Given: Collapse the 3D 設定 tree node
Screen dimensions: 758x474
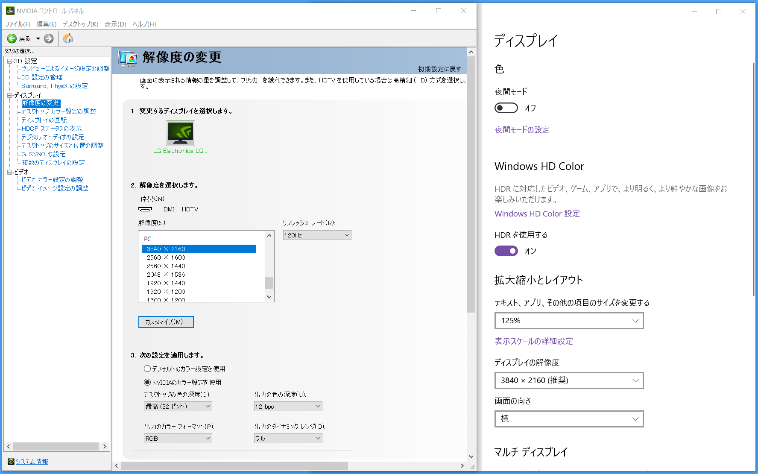Looking at the screenshot, I should point(9,61).
